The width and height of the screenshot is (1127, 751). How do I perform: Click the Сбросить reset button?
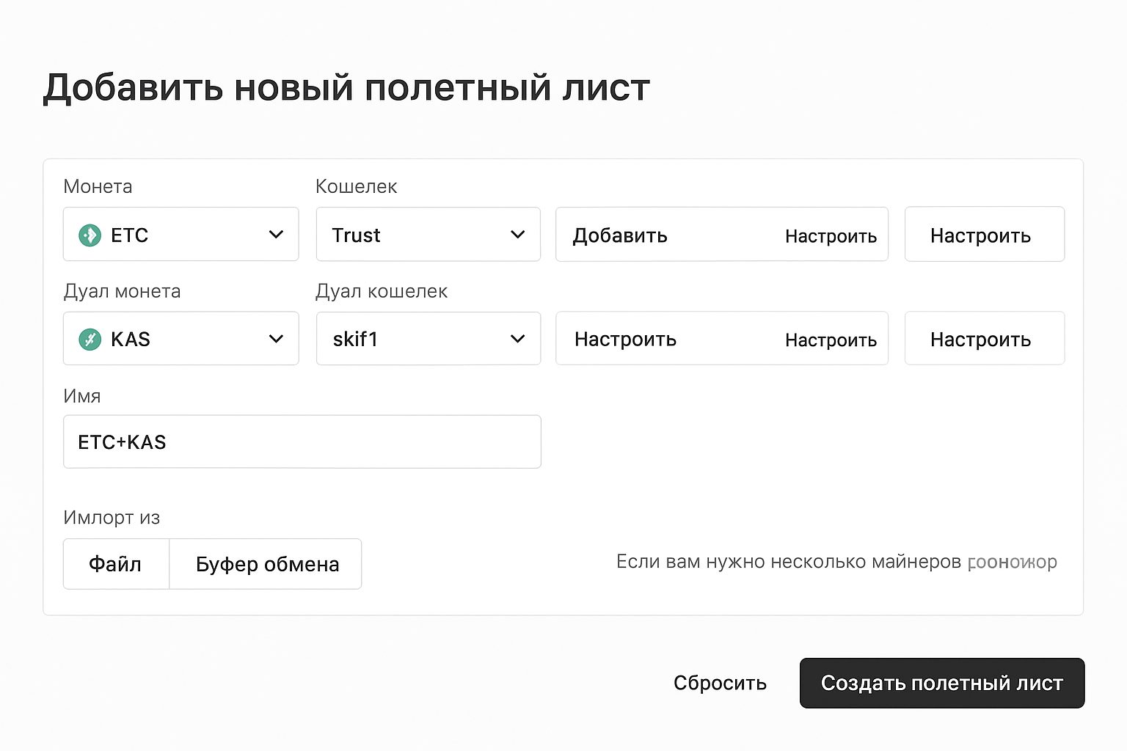click(720, 682)
